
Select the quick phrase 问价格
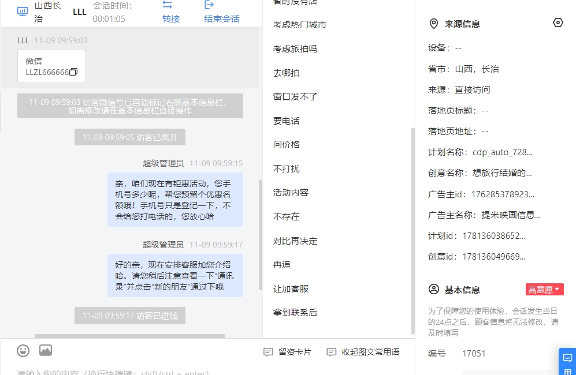point(287,145)
